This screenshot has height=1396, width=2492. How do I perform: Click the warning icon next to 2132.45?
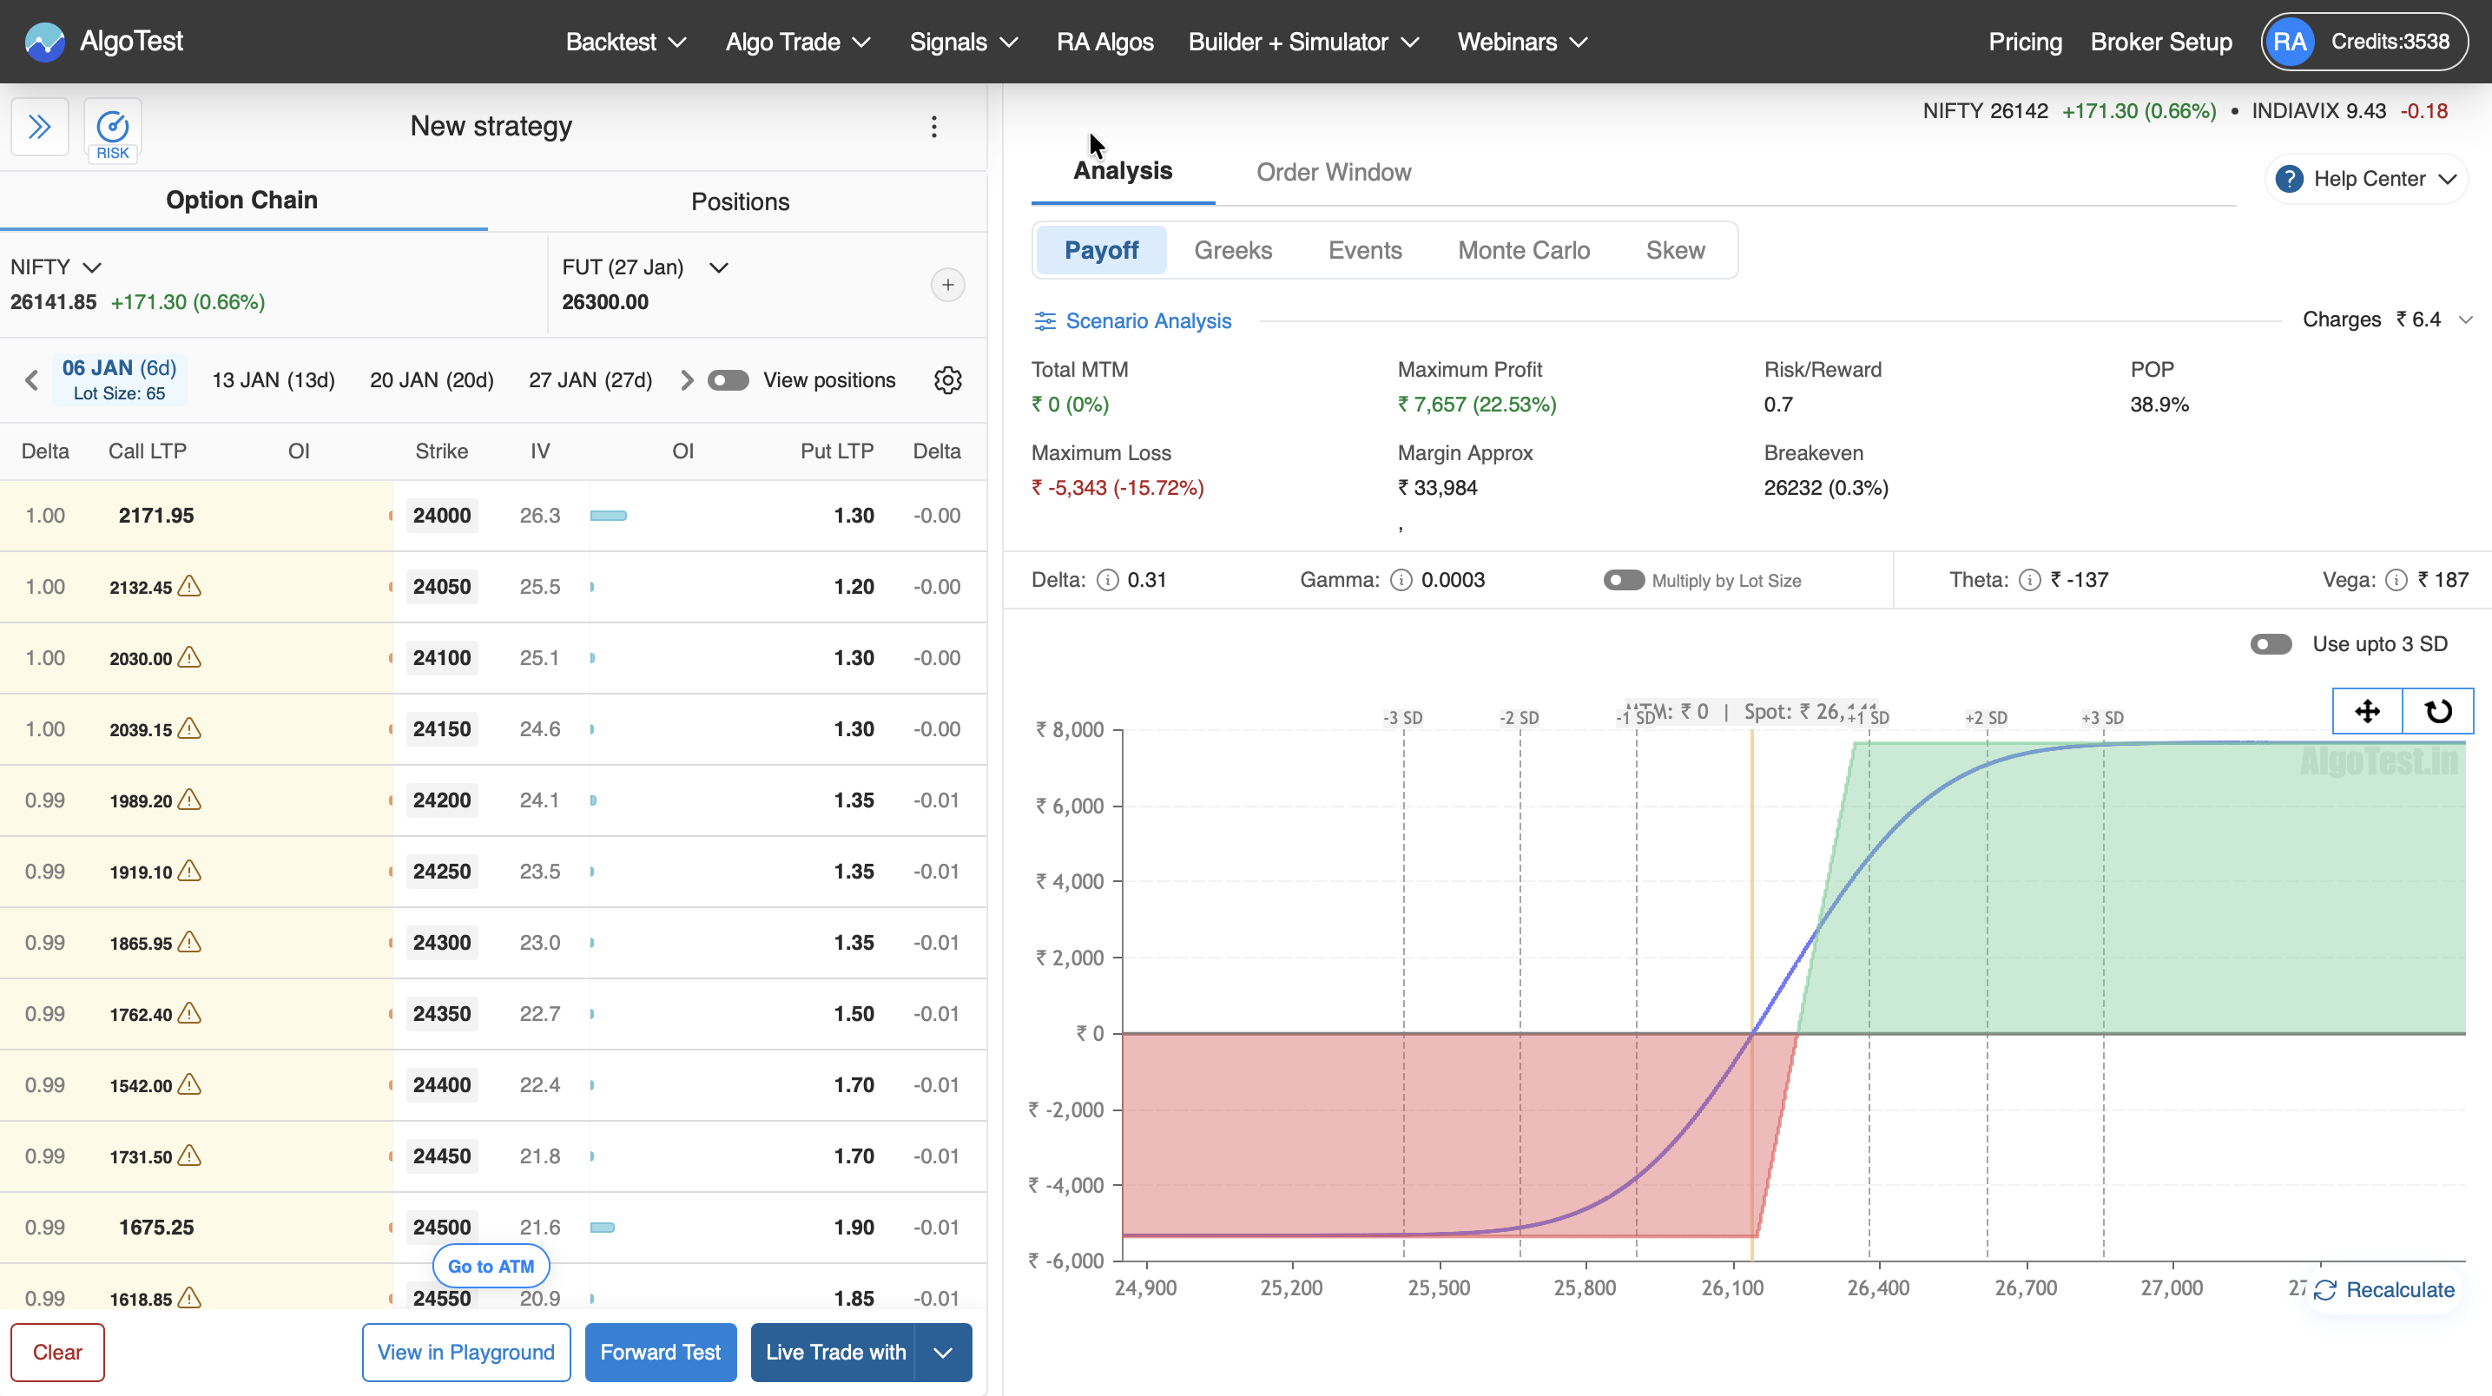pos(189,586)
